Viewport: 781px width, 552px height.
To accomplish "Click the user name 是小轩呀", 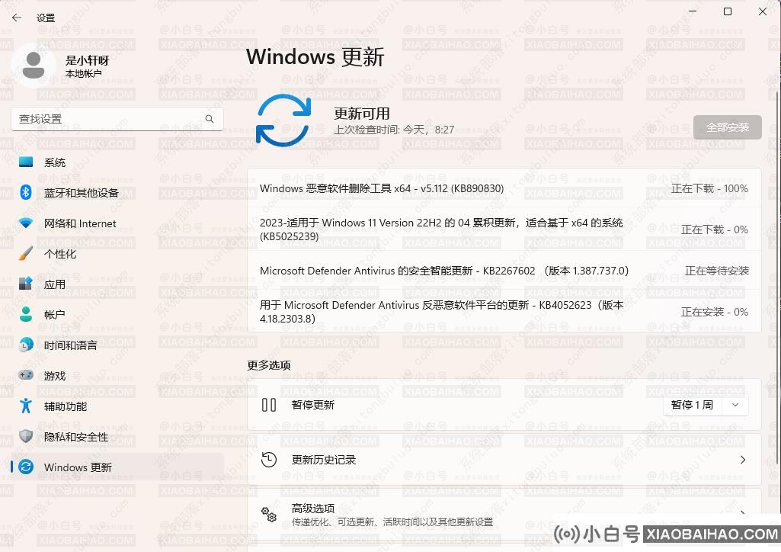I will pos(87,60).
